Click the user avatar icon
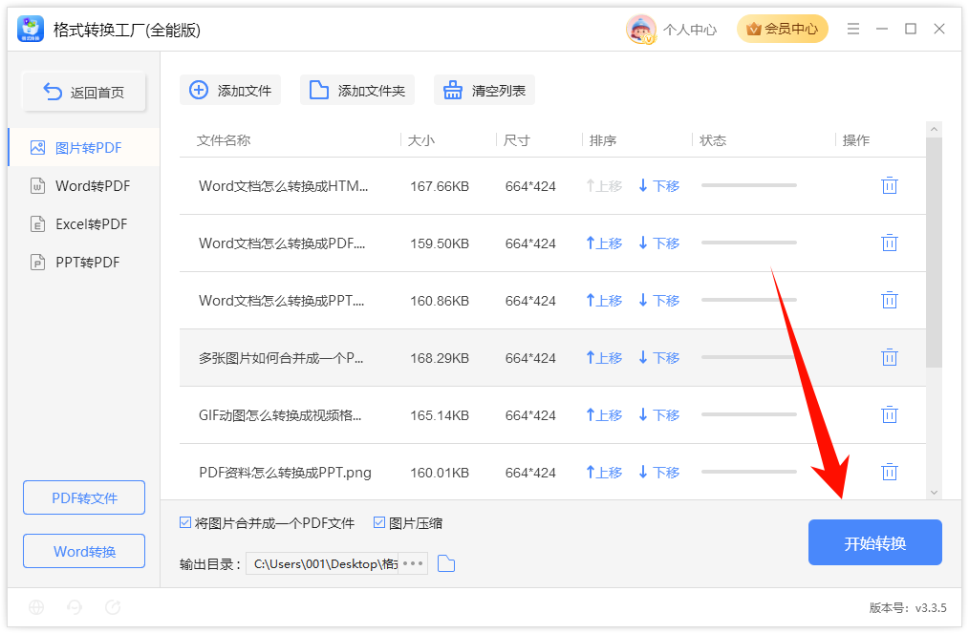969x634 pixels. point(641,29)
